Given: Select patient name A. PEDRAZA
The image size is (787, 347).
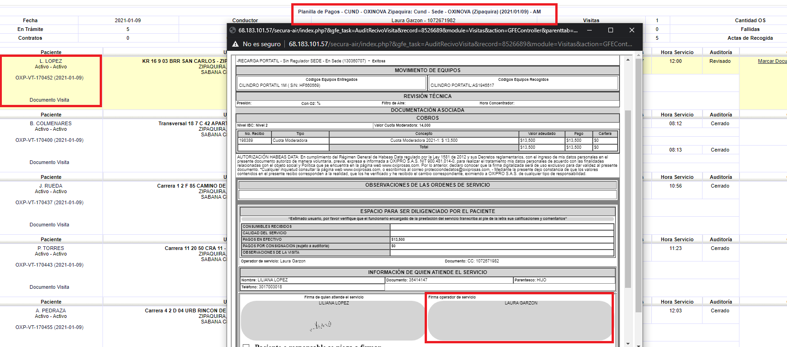Looking at the screenshot, I should click(51, 310).
